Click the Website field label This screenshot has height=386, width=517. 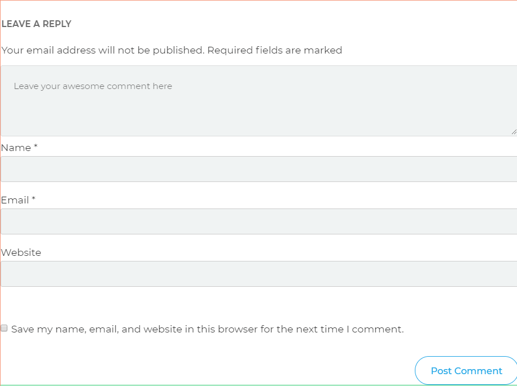coord(21,252)
